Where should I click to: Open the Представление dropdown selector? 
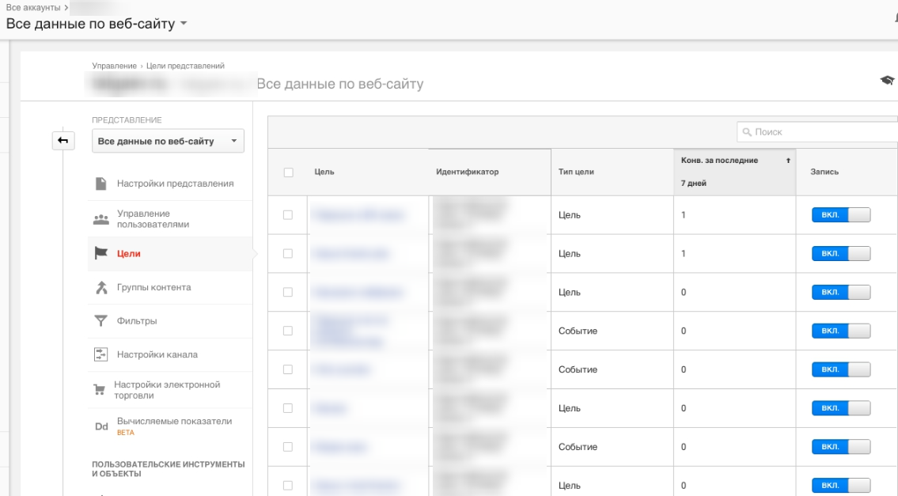tap(168, 141)
